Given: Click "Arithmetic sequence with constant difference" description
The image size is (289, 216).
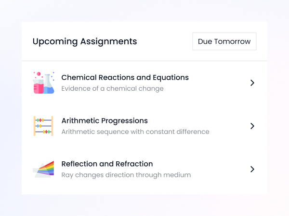Looking at the screenshot, I should point(135,132).
